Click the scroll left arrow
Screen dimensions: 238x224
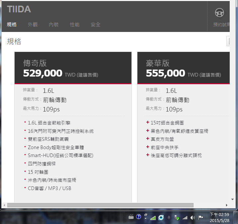click(4, 205)
